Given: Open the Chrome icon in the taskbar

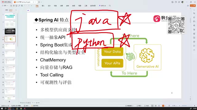Looking at the screenshot, I should pyautogui.click(x=21, y=108).
